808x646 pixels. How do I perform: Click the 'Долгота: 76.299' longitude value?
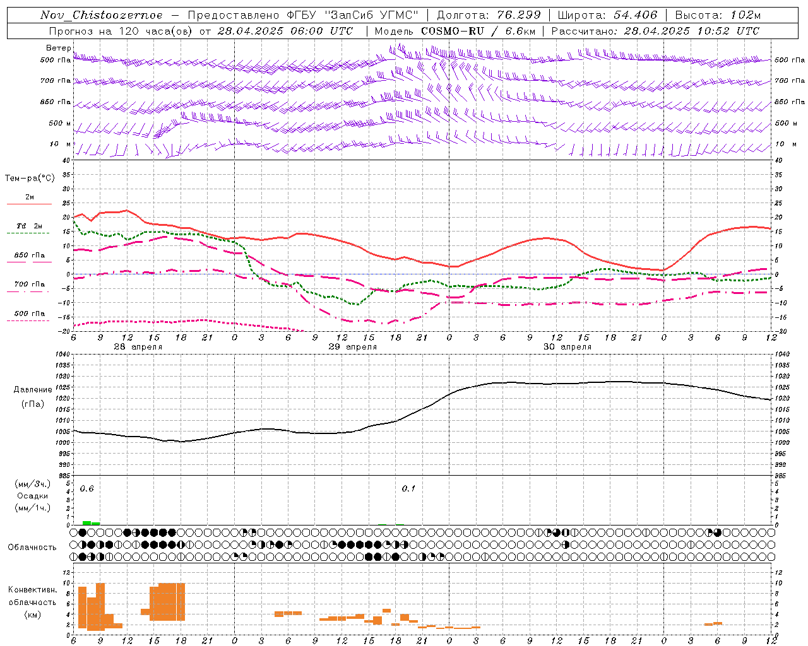[489, 15]
